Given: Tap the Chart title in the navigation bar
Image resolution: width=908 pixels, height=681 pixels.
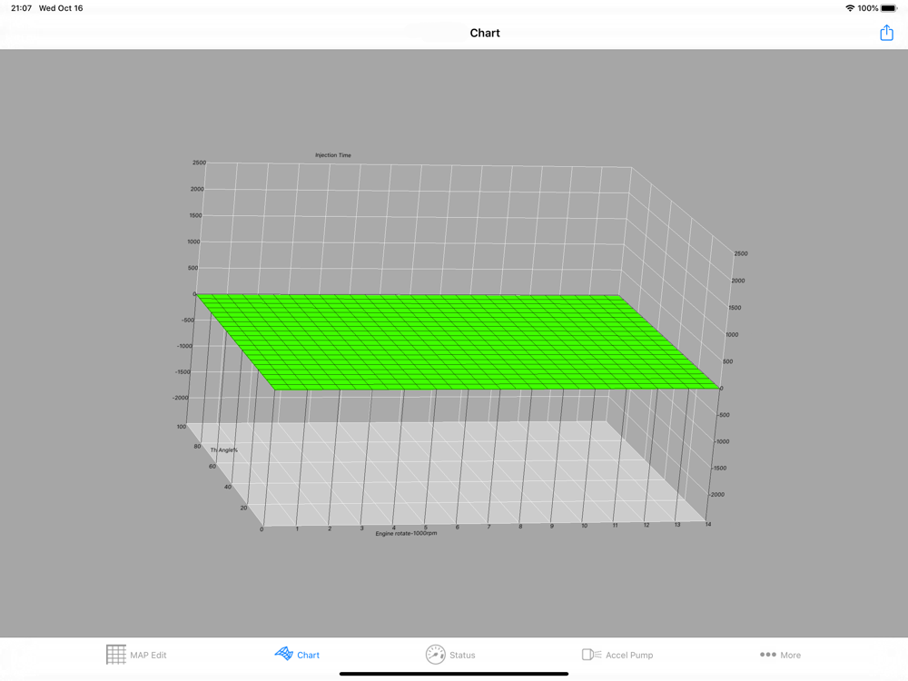Looking at the screenshot, I should tap(485, 33).
